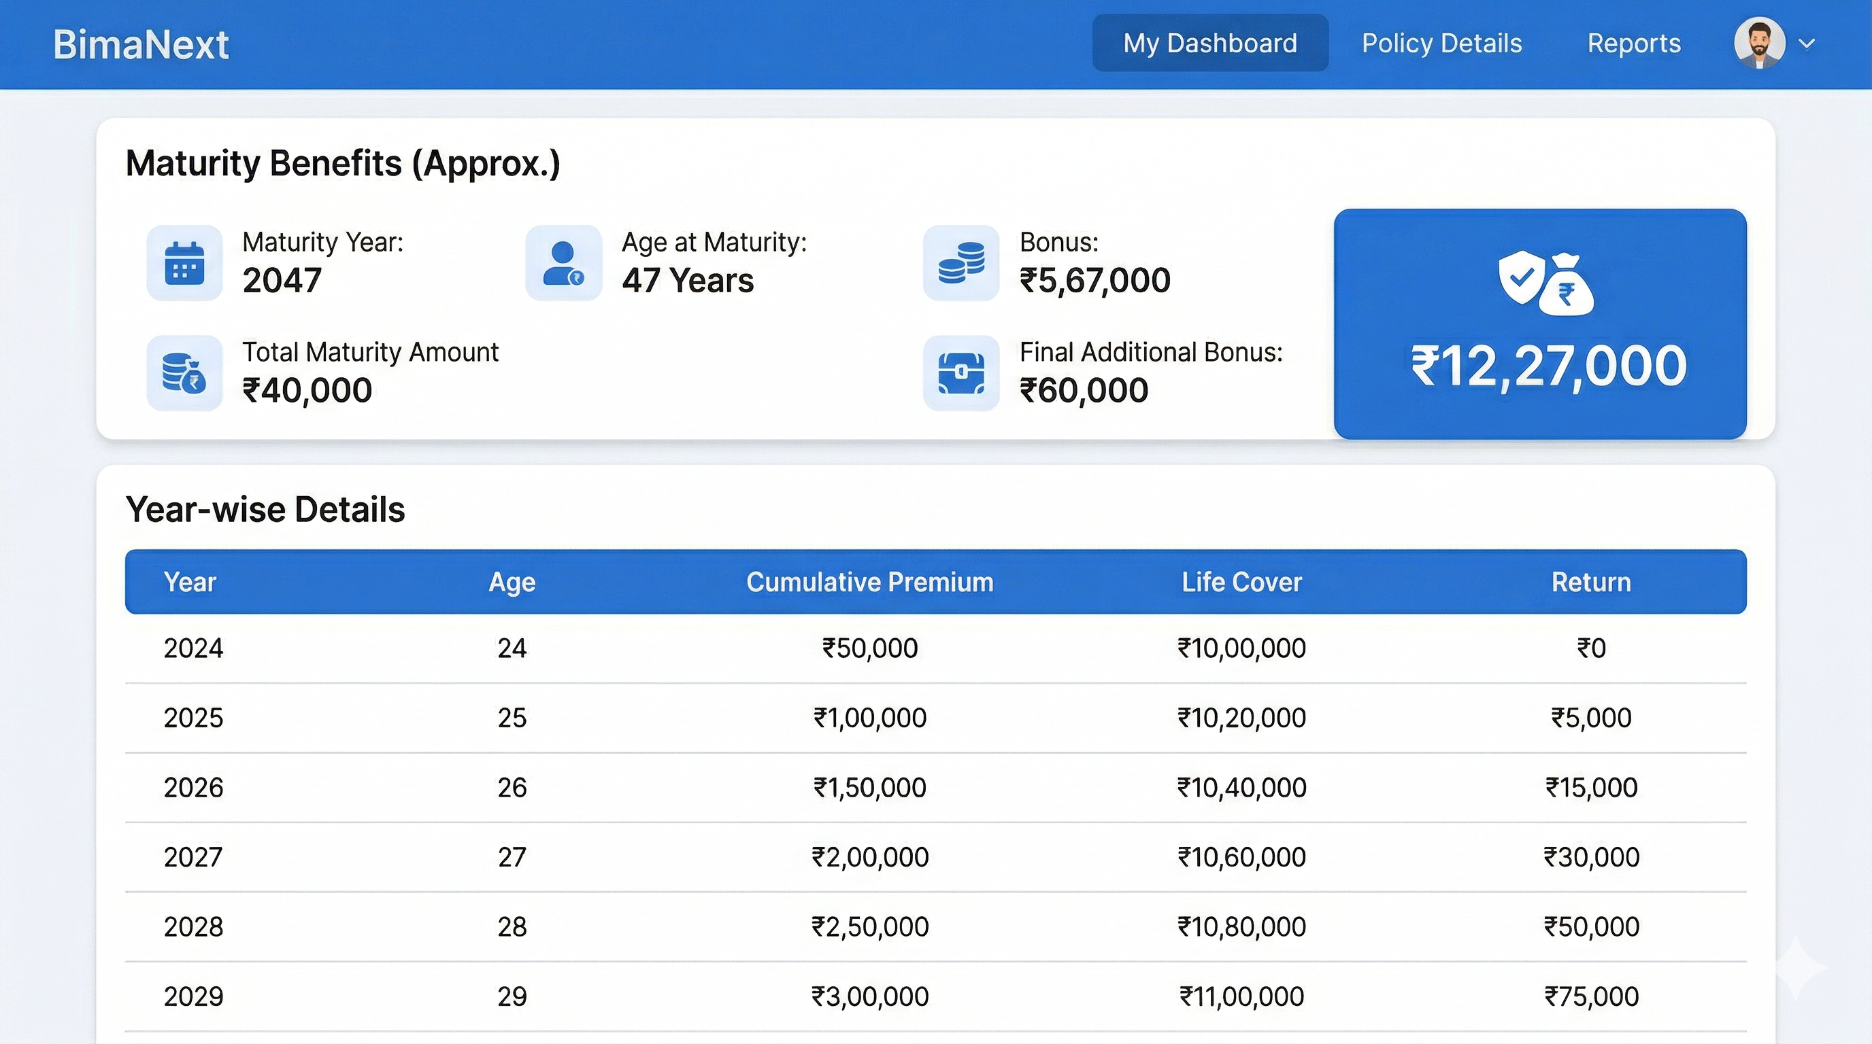Click the user profile avatar
This screenshot has height=1044, width=1872.
1758,43
